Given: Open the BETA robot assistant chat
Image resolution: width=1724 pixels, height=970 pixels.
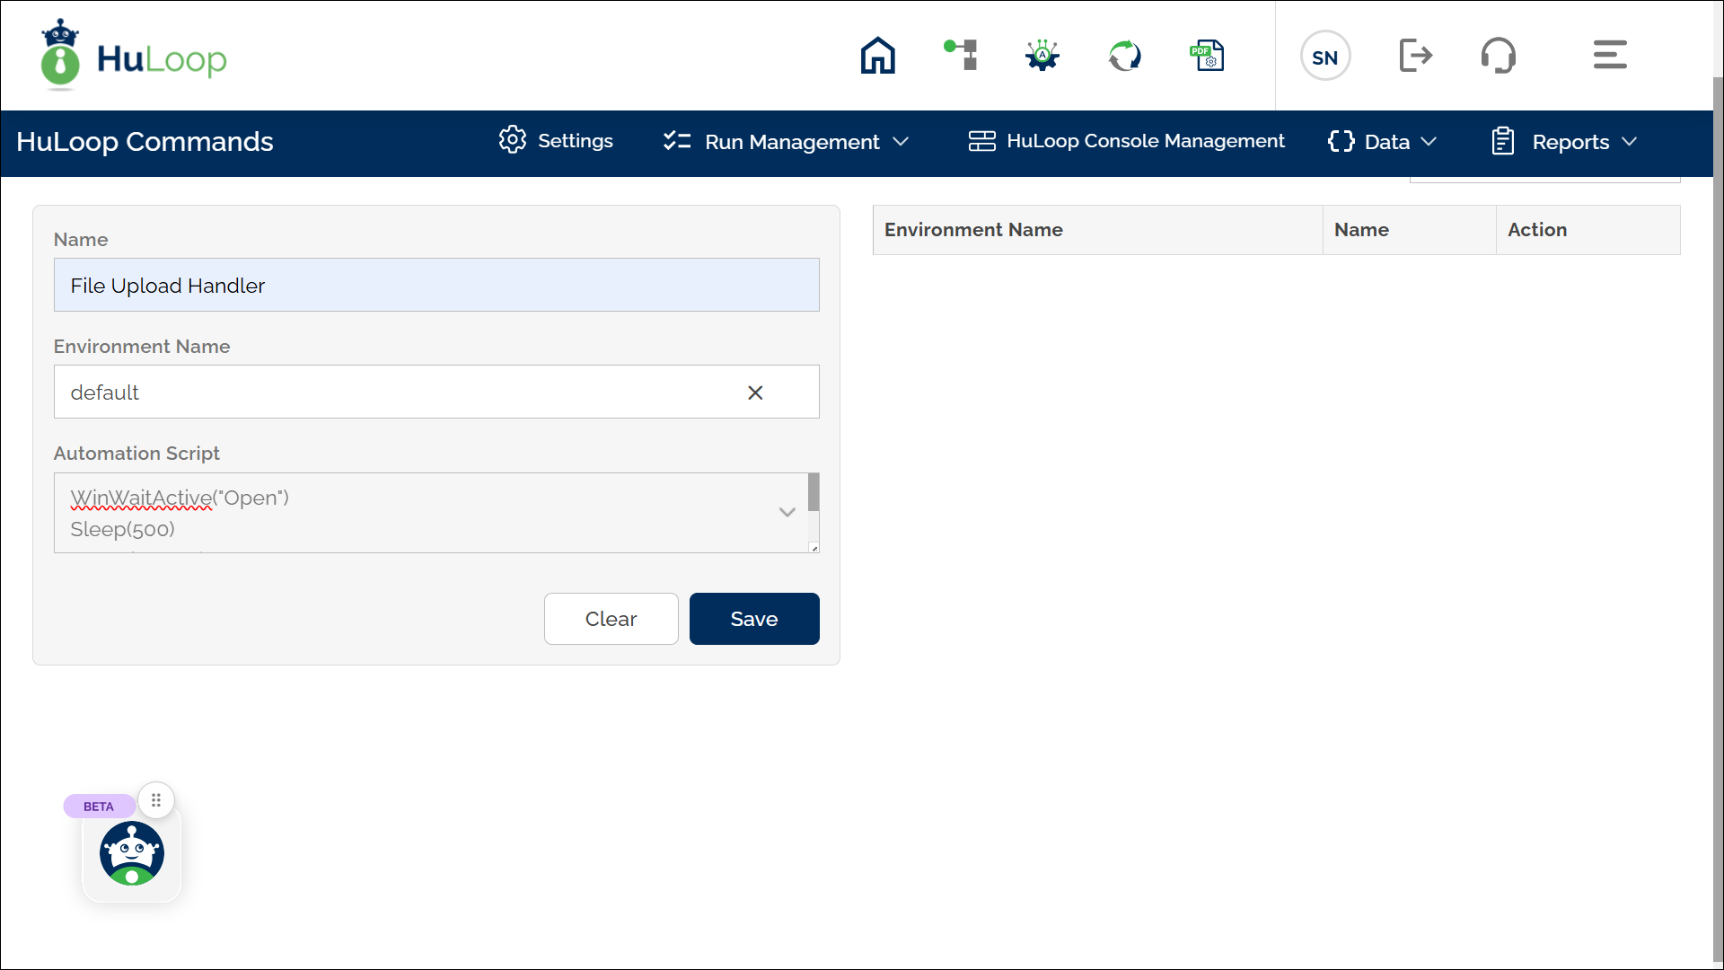Looking at the screenshot, I should 132,853.
